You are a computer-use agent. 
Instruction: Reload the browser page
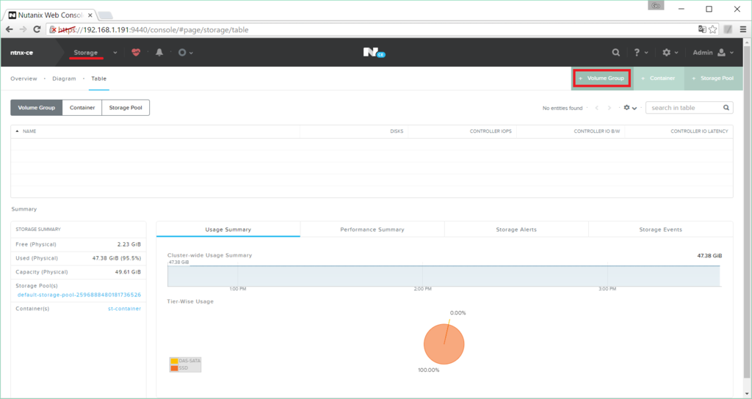(37, 29)
